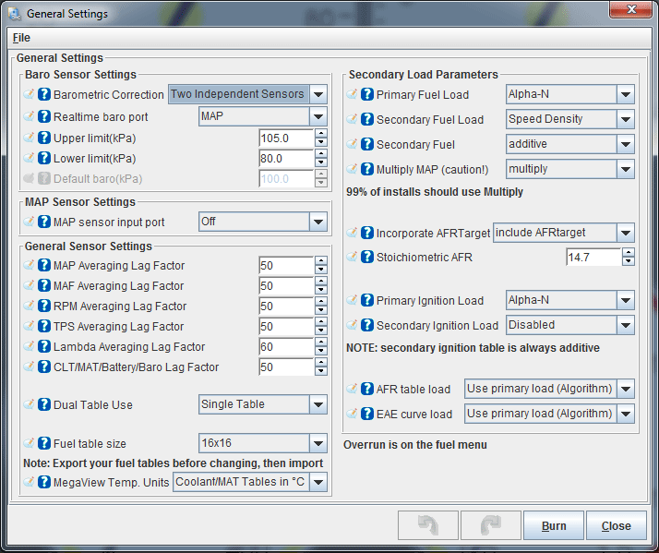659x553 pixels.
Task: Click the Stoichiometric AFR input field
Action: 592,258
